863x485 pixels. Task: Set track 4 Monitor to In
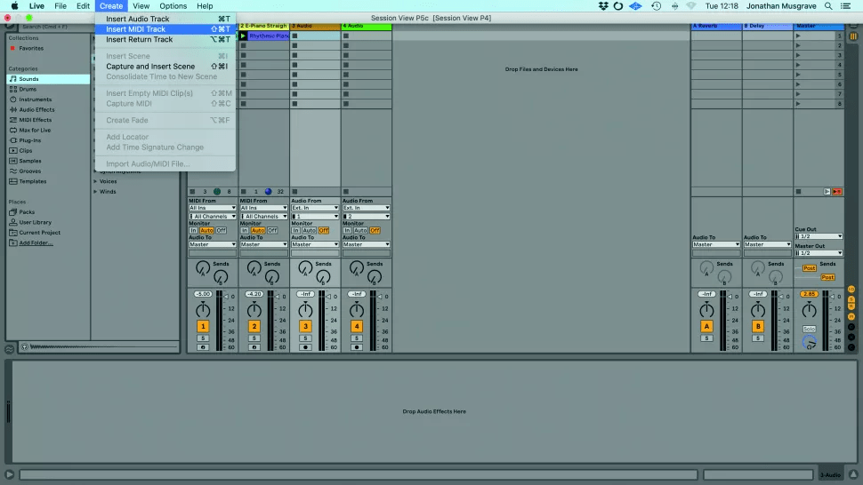[348, 230]
